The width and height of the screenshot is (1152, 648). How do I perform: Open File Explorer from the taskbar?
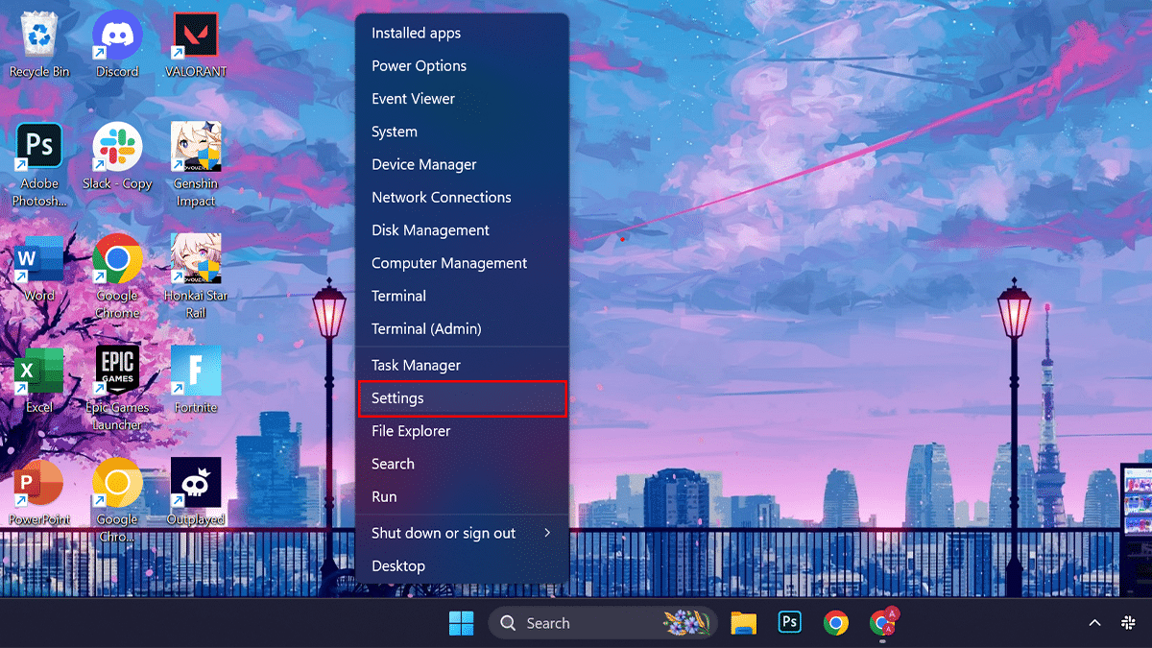point(743,623)
